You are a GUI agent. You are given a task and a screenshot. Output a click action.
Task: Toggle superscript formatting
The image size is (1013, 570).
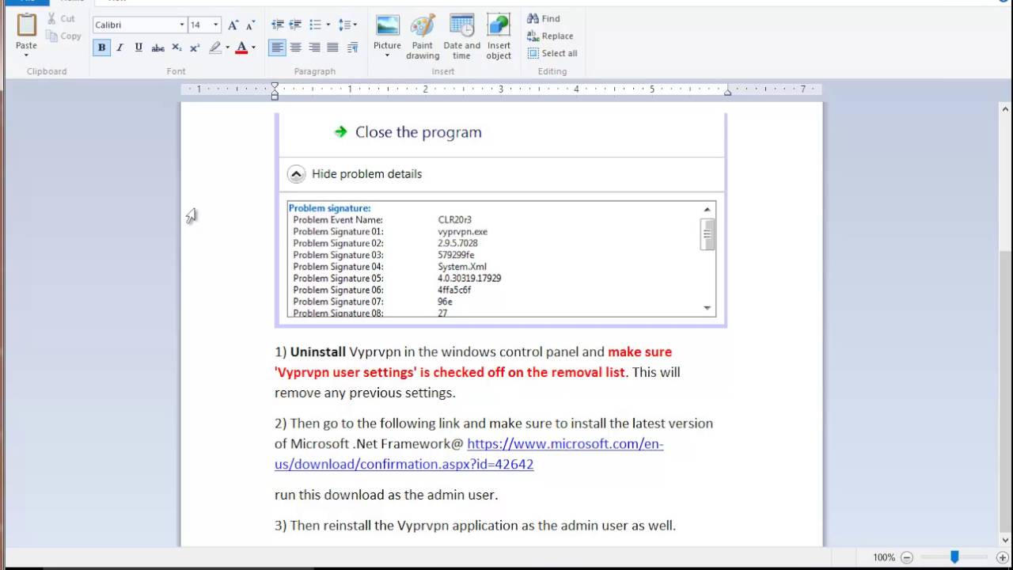click(x=195, y=47)
